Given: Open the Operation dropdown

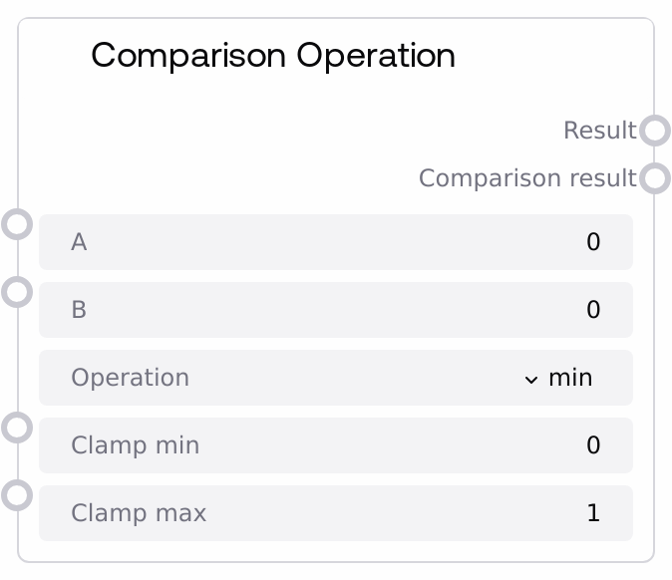Looking at the screenshot, I should tap(335, 378).
